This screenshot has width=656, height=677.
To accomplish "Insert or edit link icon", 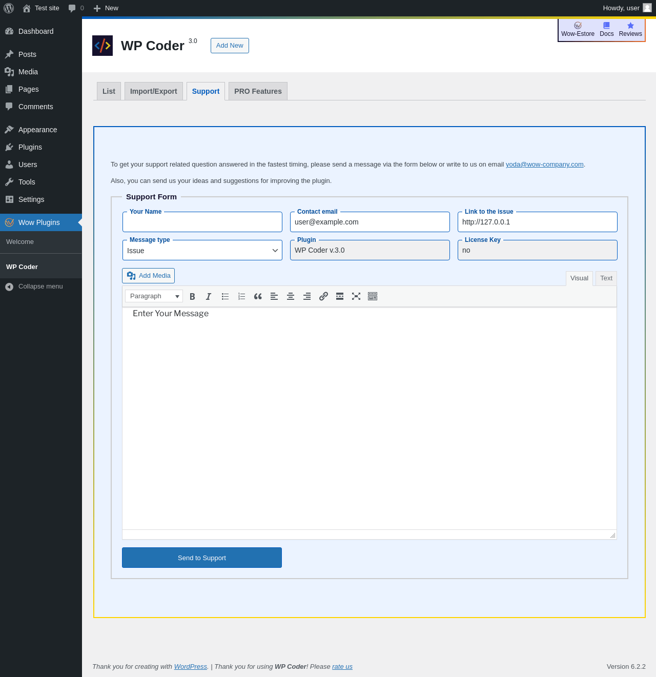I will (x=323, y=296).
